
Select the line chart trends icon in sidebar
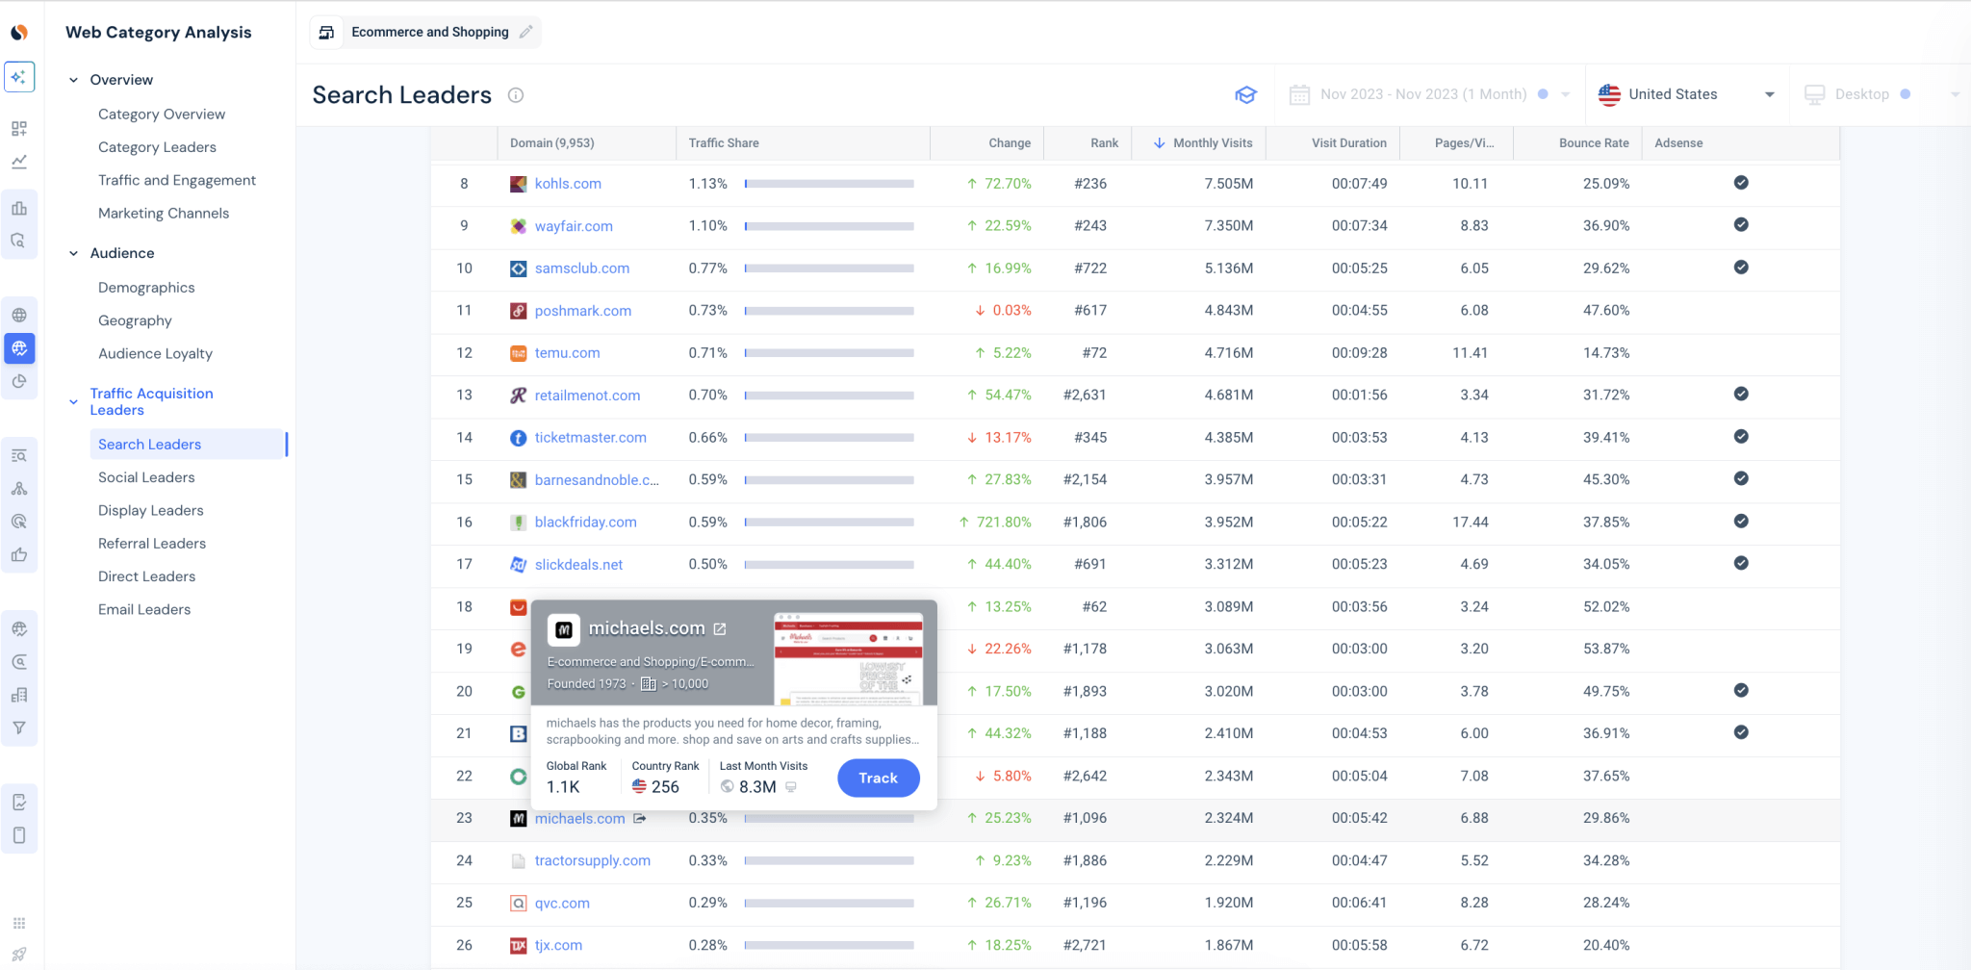click(19, 162)
